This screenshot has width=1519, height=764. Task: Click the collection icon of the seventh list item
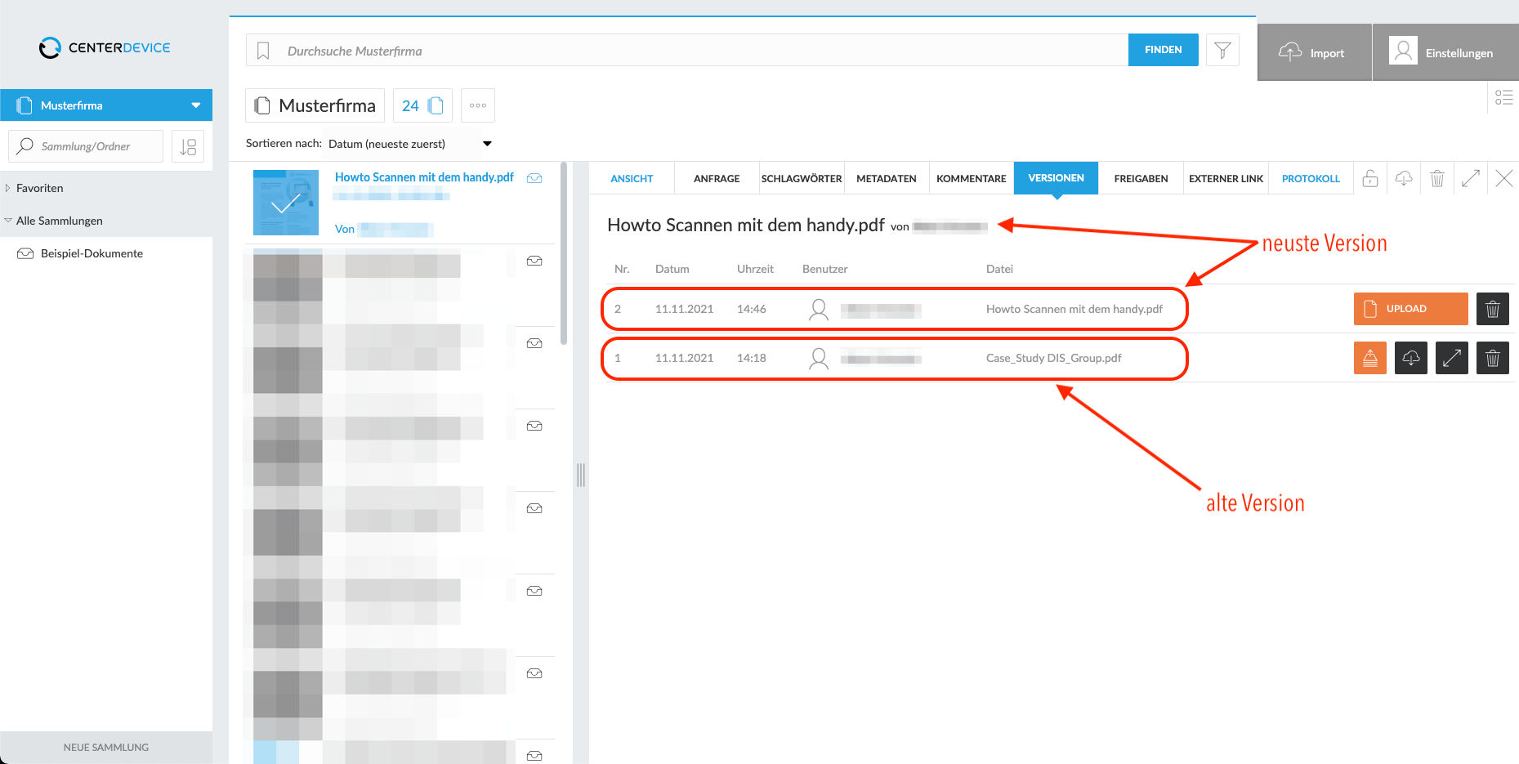(x=534, y=673)
